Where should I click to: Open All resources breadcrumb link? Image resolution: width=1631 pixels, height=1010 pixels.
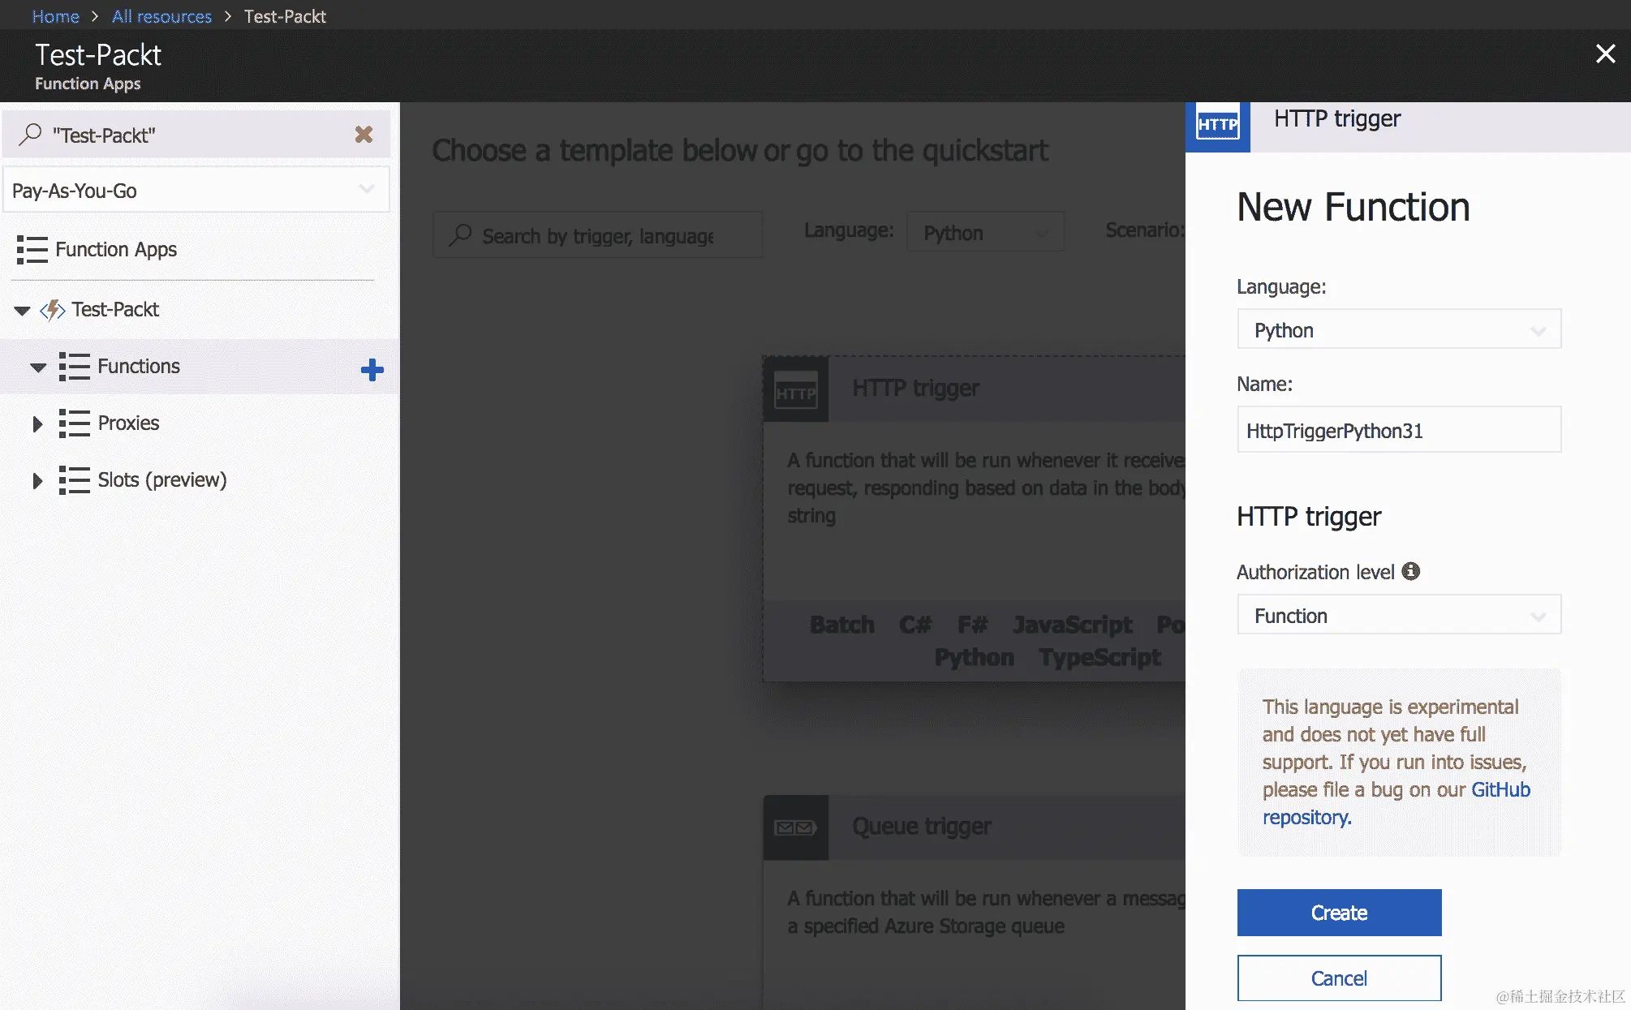click(161, 16)
